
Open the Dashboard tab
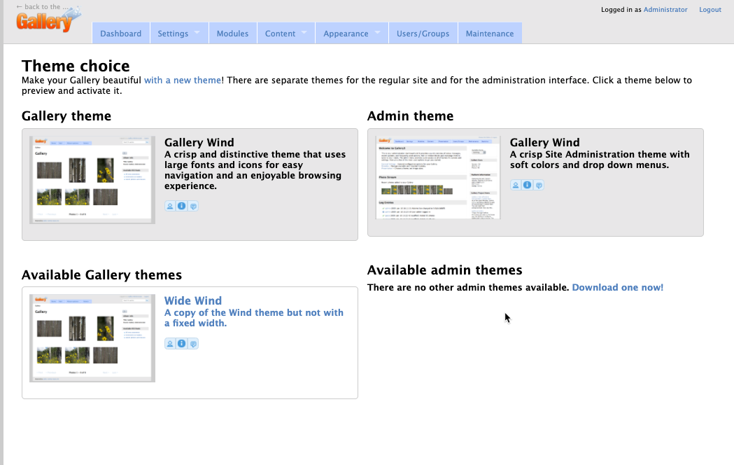point(121,33)
